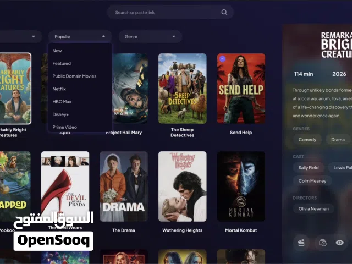
Task: Collapse the Popular sort dropdown
Action: click(80, 37)
